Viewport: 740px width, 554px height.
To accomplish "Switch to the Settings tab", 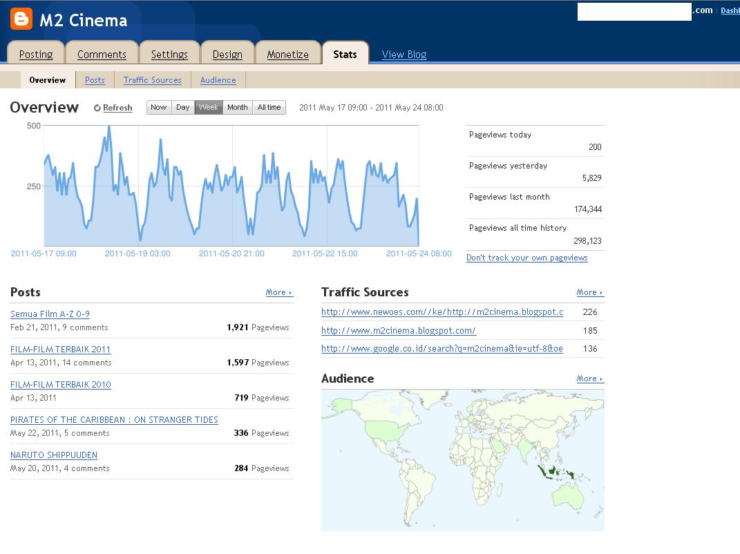I will [x=169, y=55].
